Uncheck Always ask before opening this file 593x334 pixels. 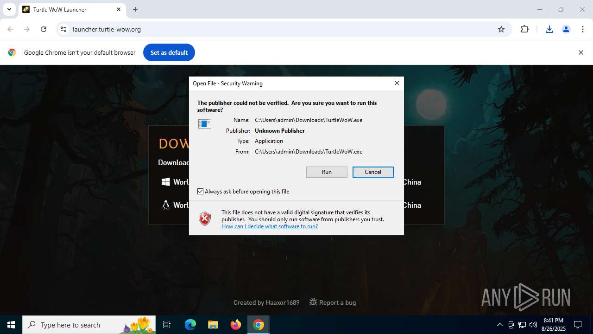(x=201, y=192)
